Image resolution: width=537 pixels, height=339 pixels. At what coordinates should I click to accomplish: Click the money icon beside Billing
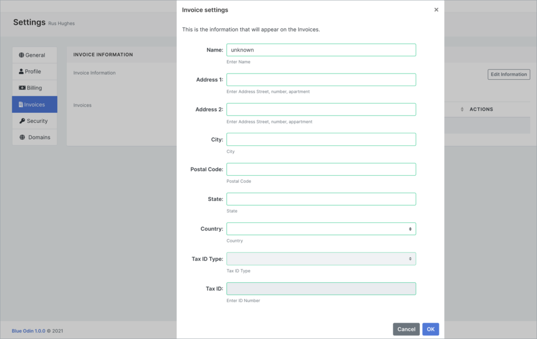pyautogui.click(x=22, y=88)
